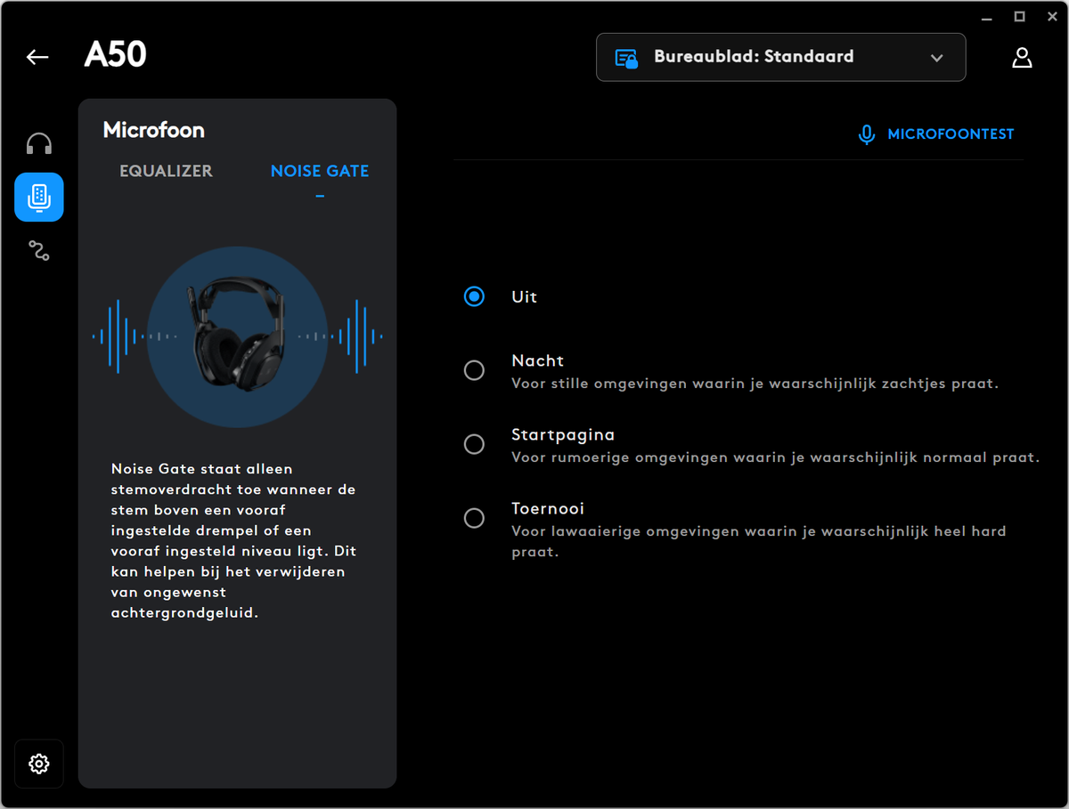The image size is (1069, 809).
Task: Click the Uit option label
Action: 524,297
